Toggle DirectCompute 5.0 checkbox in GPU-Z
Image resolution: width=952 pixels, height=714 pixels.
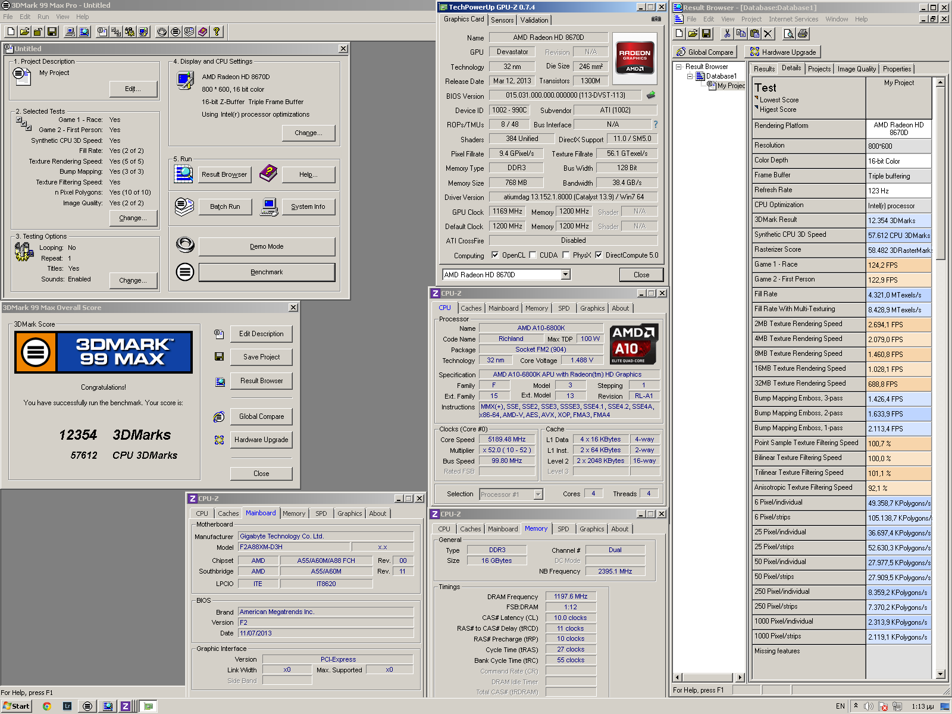(599, 255)
